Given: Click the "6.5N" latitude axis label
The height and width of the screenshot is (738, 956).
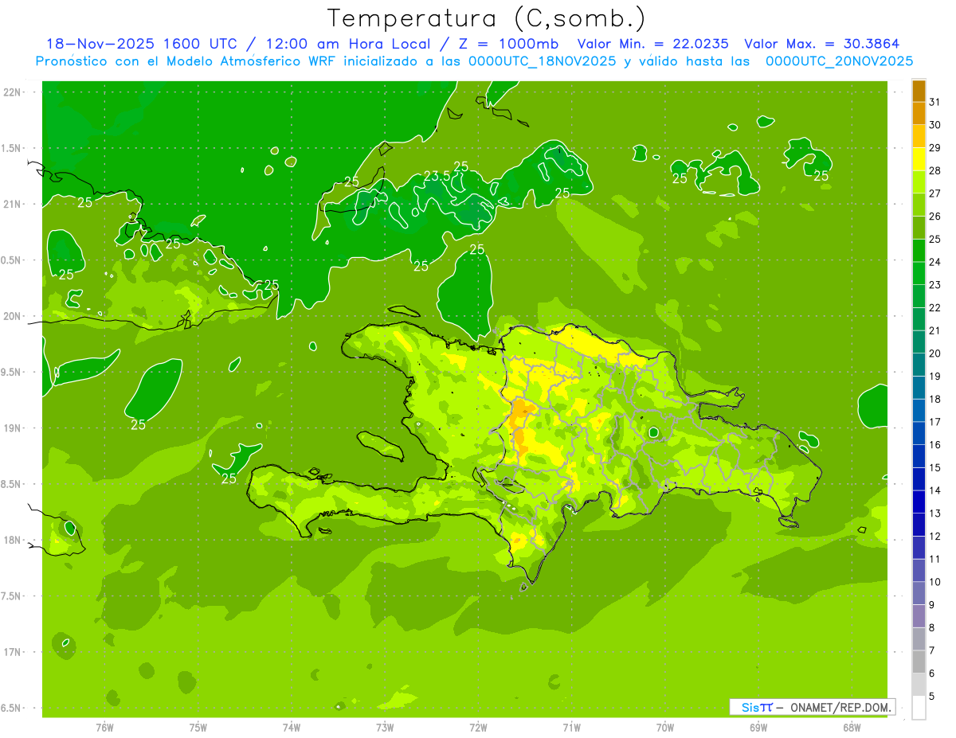Looking at the screenshot, I should (x=12, y=708).
